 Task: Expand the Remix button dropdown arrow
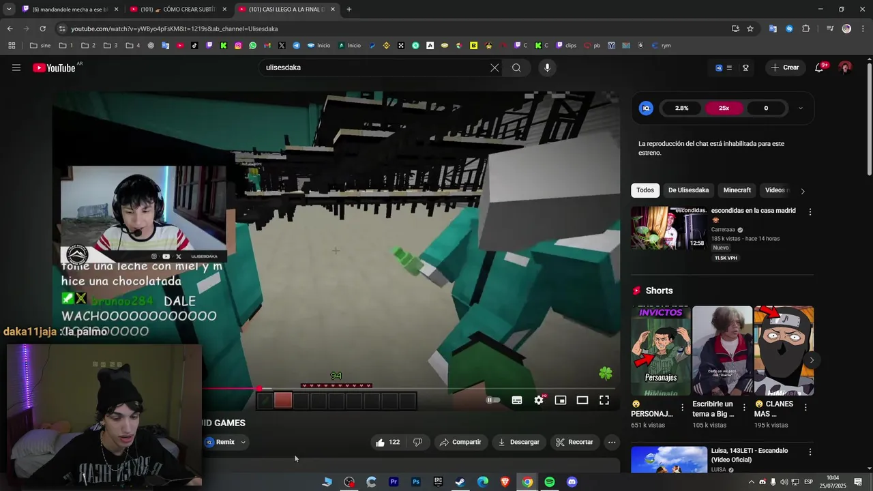pos(243,442)
